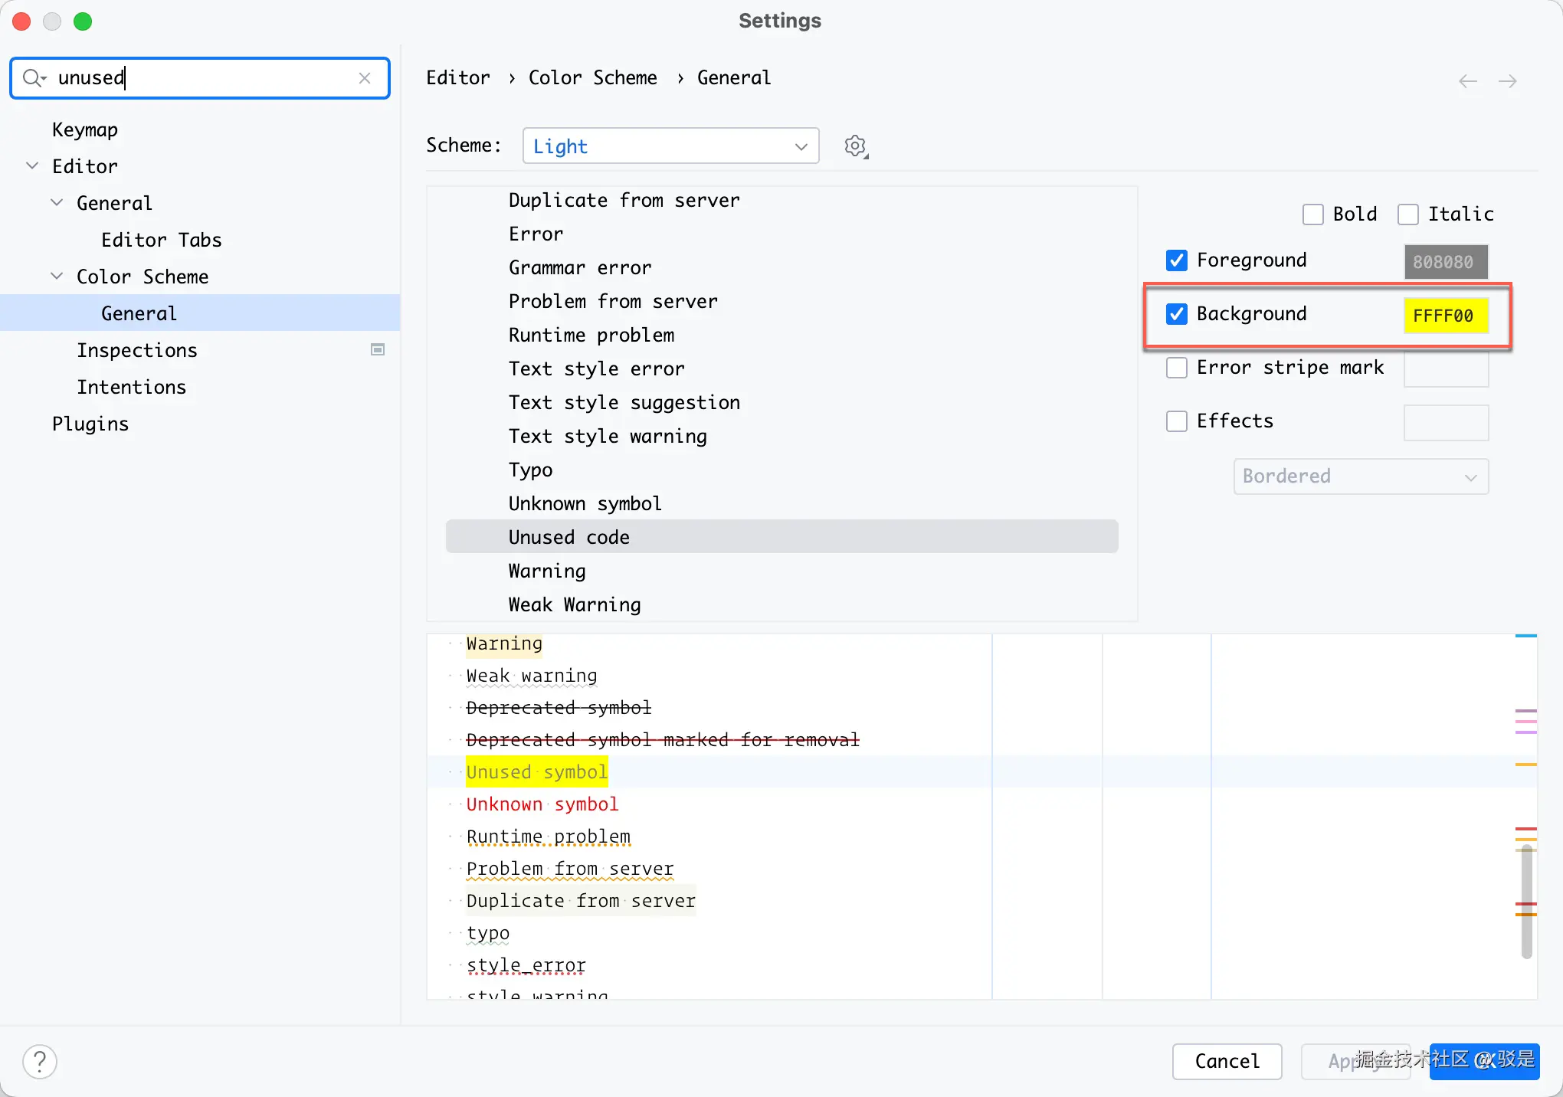Viewport: 1563px width, 1097px height.
Task: Open Keymap settings page
Action: point(85,129)
